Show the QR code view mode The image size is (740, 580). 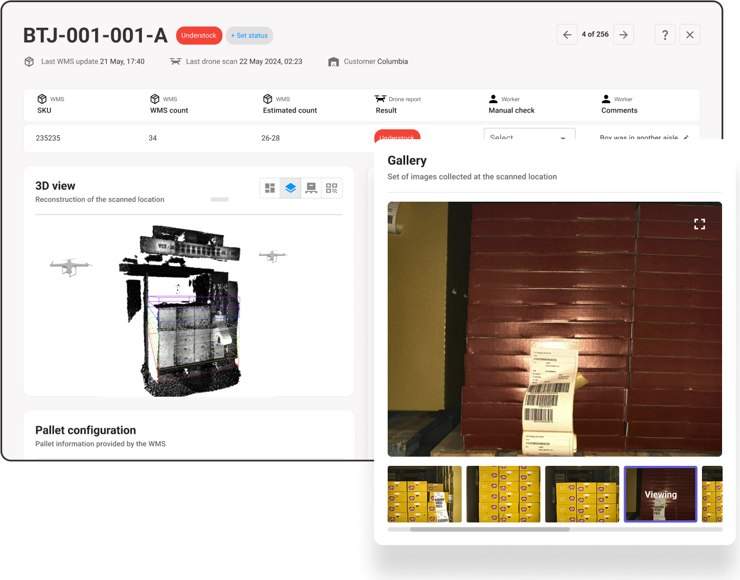tap(332, 188)
